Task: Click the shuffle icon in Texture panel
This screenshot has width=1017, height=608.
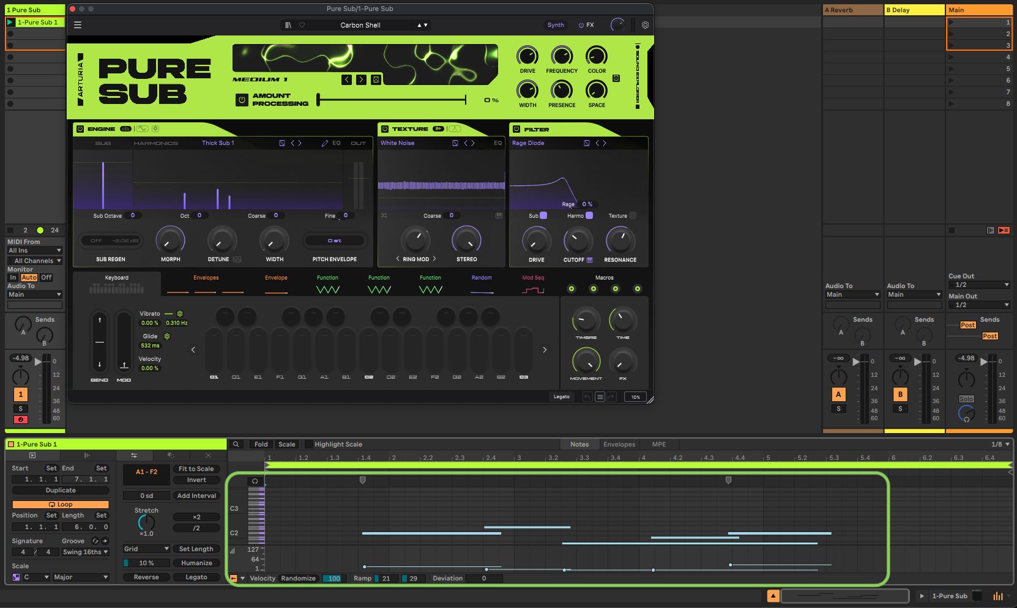Action: [384, 215]
